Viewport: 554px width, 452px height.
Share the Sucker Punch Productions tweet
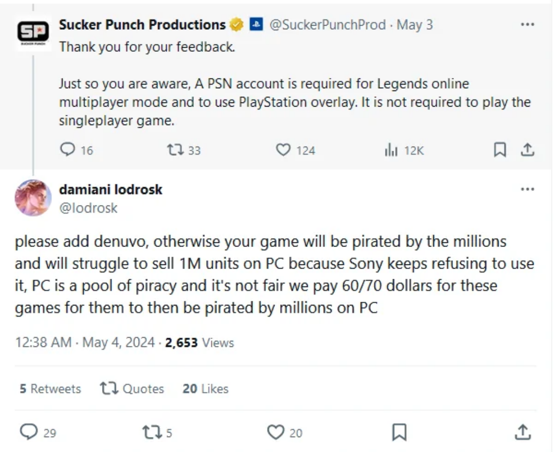[x=527, y=150]
